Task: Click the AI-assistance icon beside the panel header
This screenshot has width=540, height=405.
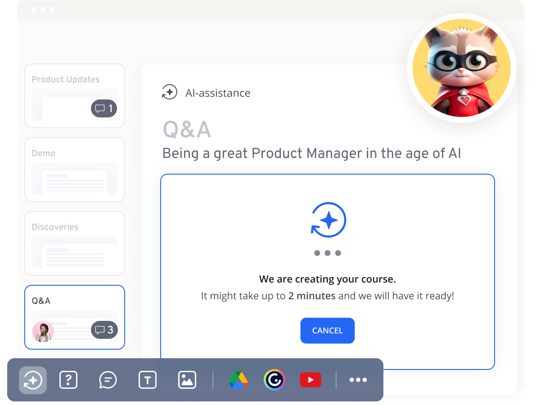Action: coord(170,92)
